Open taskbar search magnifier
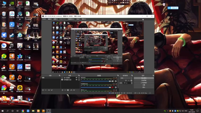 (8, 111)
